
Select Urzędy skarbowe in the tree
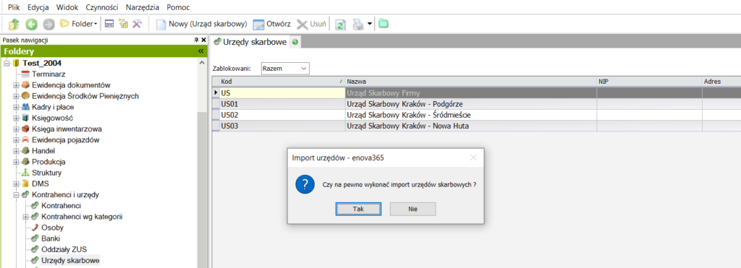(x=70, y=260)
